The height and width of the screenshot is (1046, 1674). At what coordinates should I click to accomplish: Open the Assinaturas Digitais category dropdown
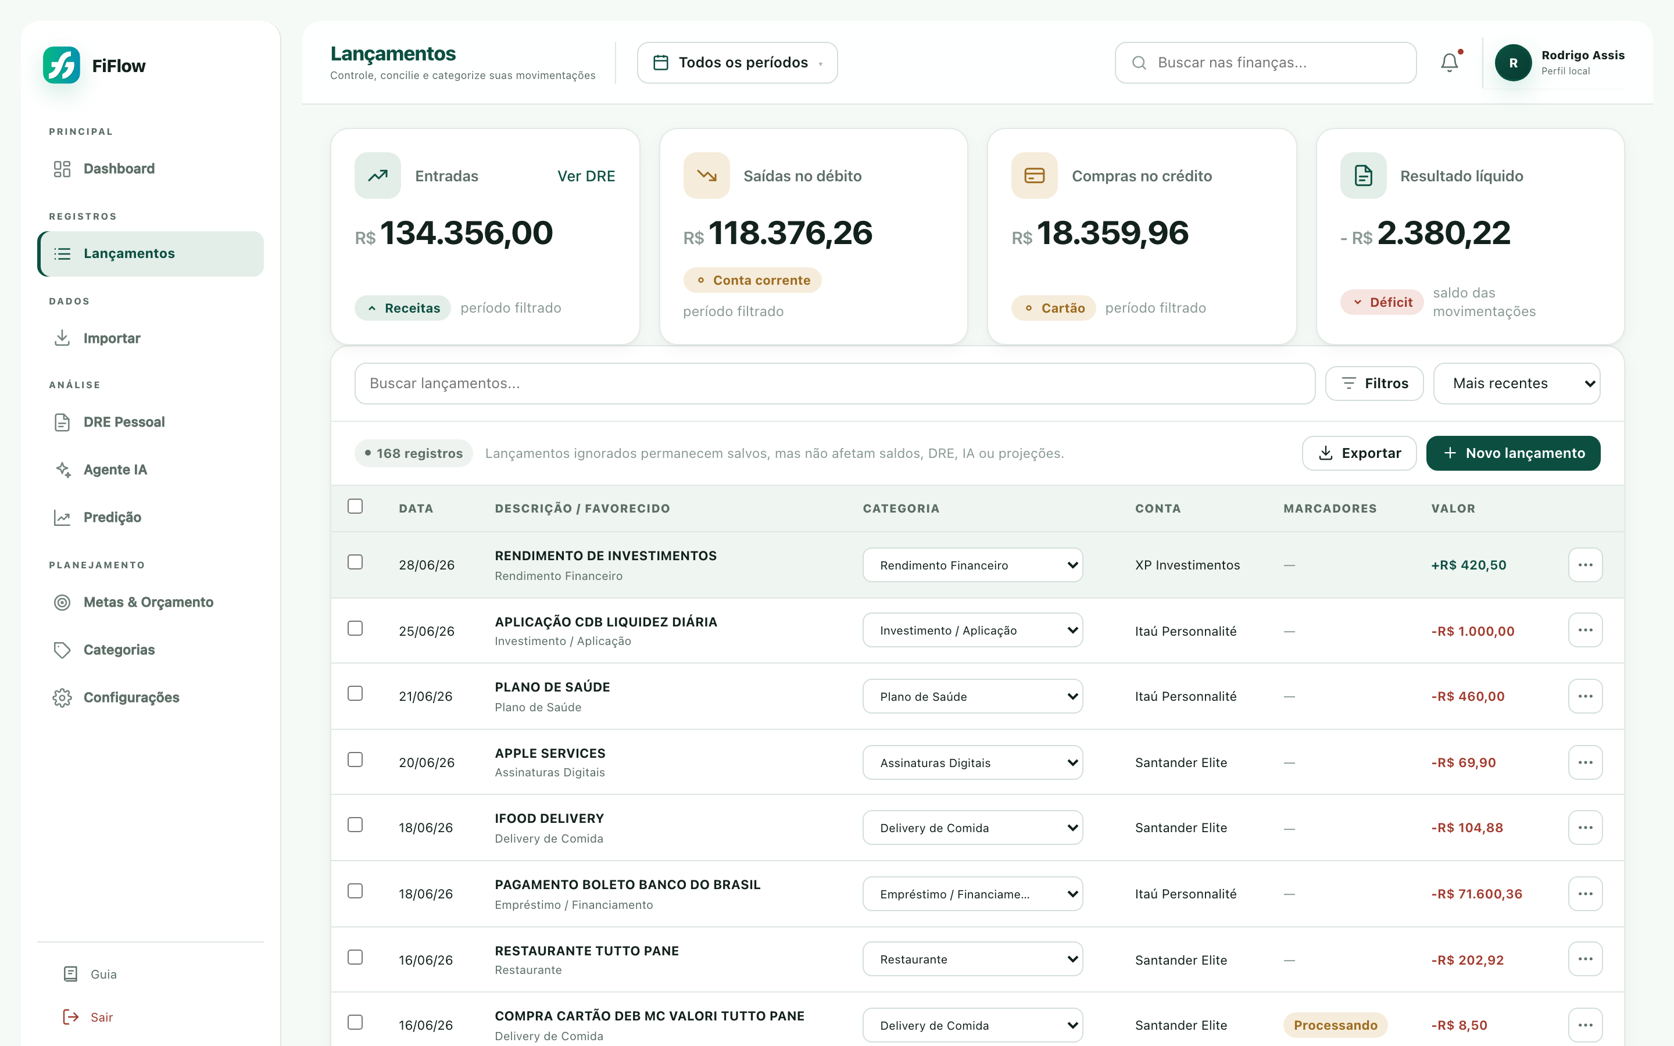coord(972,762)
